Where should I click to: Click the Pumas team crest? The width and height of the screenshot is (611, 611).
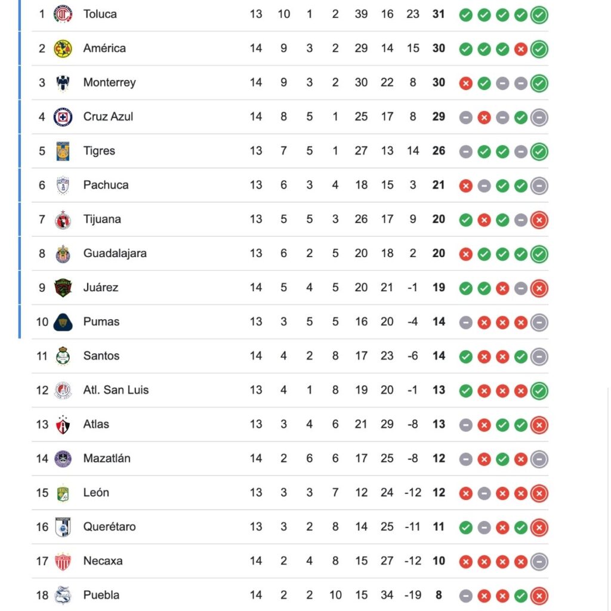click(x=63, y=322)
